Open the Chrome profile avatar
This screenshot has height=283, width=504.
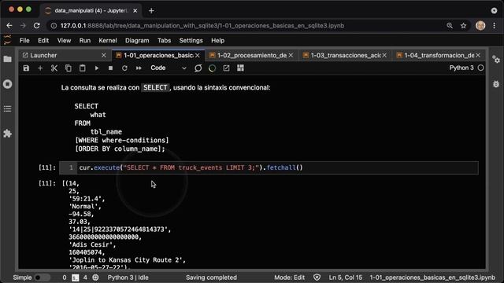(x=480, y=26)
